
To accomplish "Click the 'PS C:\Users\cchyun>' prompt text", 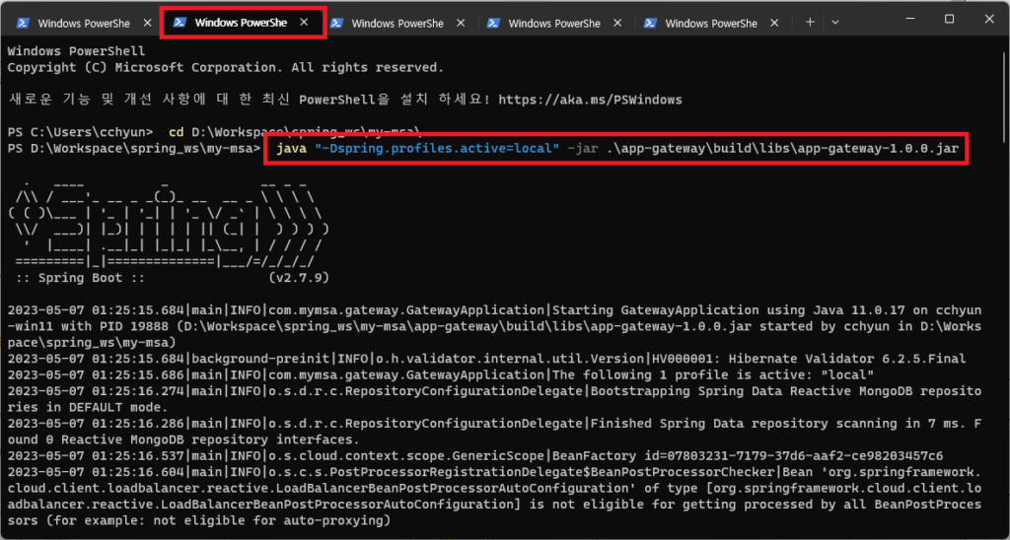I will tap(80, 133).
